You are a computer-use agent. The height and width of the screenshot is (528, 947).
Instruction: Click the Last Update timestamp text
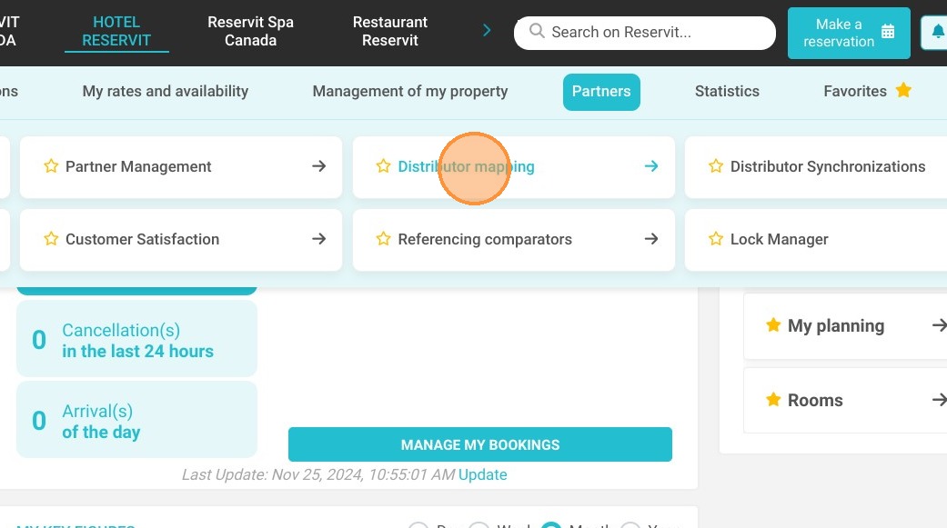[x=318, y=474]
